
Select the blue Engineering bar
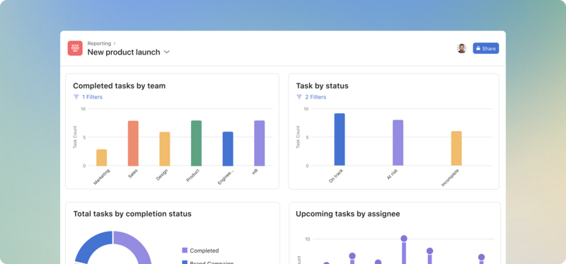(x=228, y=149)
